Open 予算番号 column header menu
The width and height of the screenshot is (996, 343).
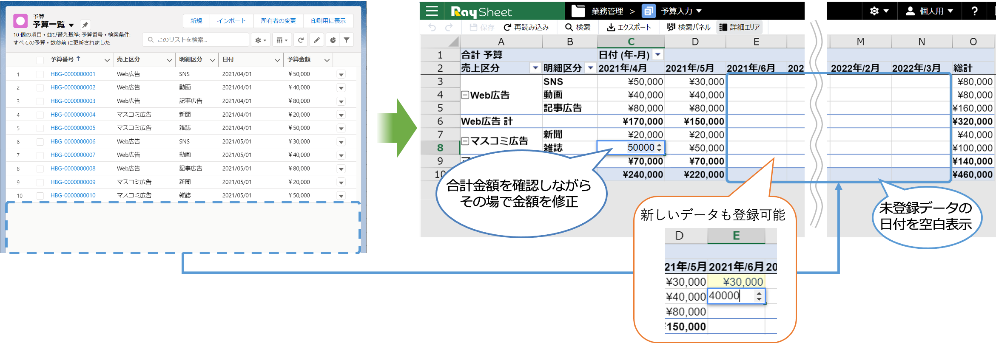107,60
